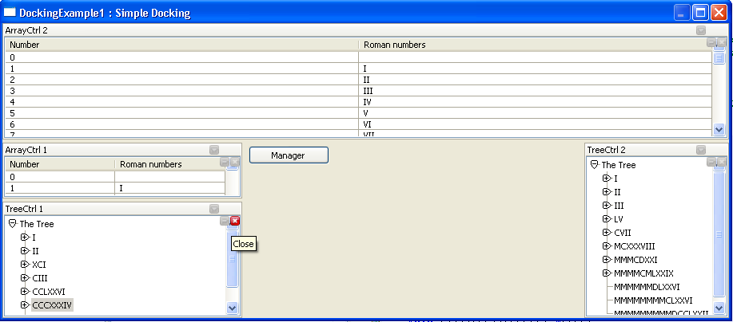Close the TreeCtrl 1 docked panel
The height and width of the screenshot is (322, 733).
235,221
